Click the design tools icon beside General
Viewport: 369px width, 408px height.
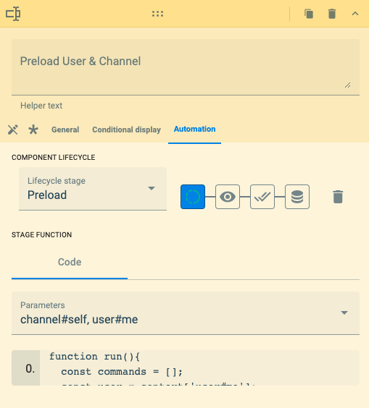[13, 129]
